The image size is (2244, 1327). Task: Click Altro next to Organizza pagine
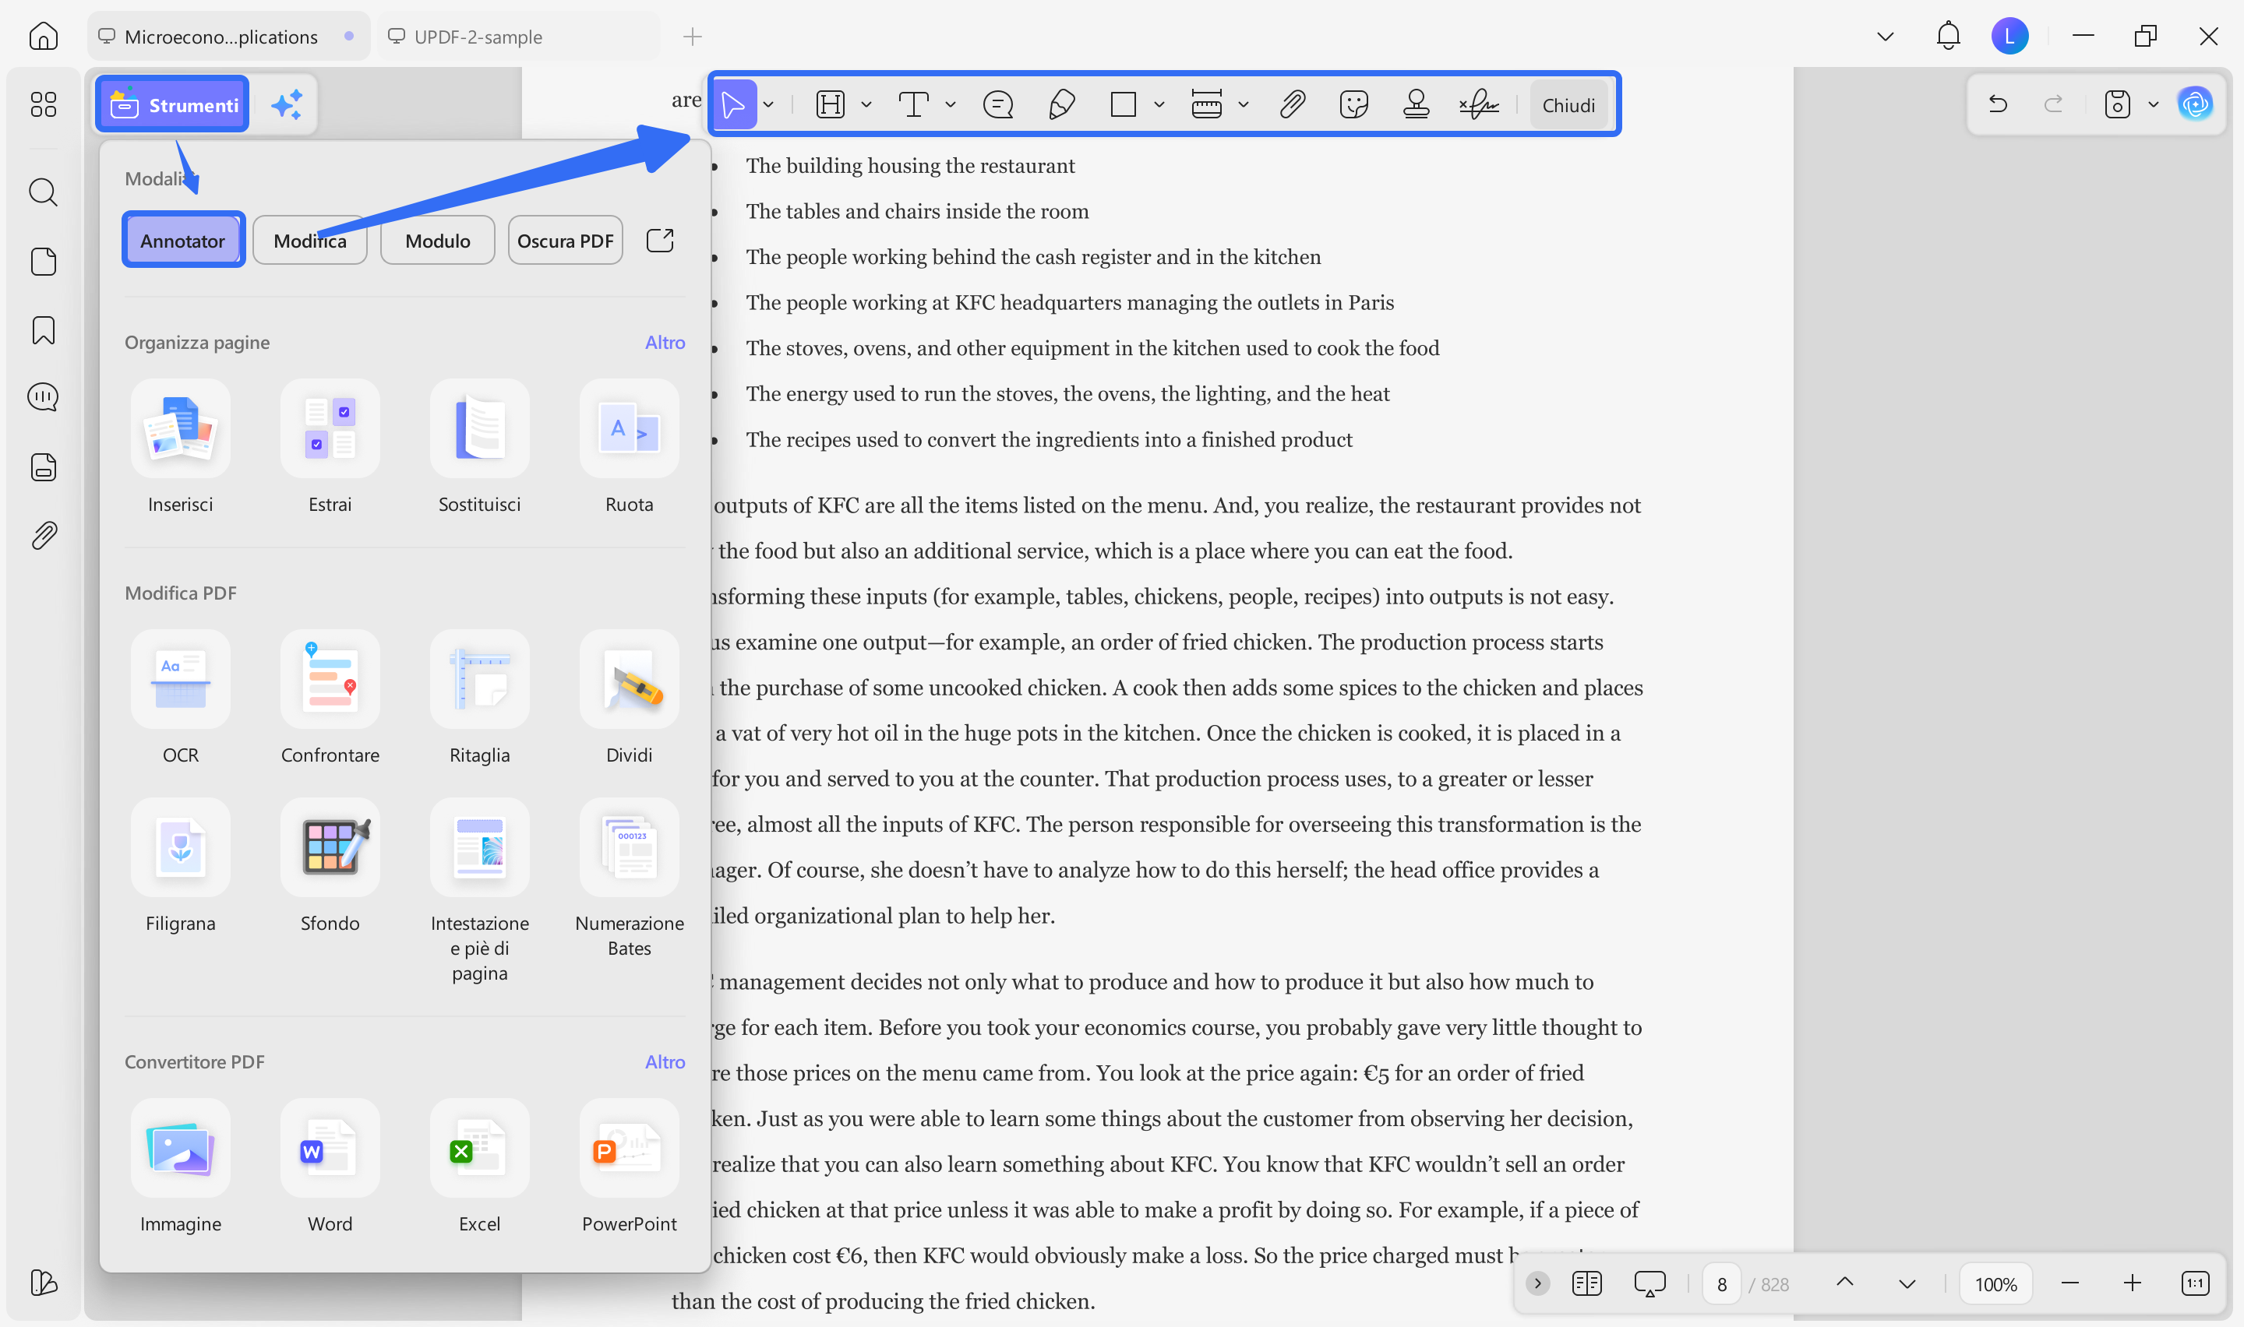click(665, 343)
